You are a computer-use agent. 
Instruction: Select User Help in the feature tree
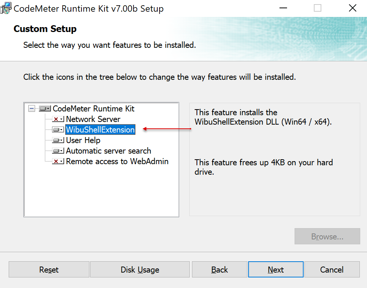click(83, 140)
